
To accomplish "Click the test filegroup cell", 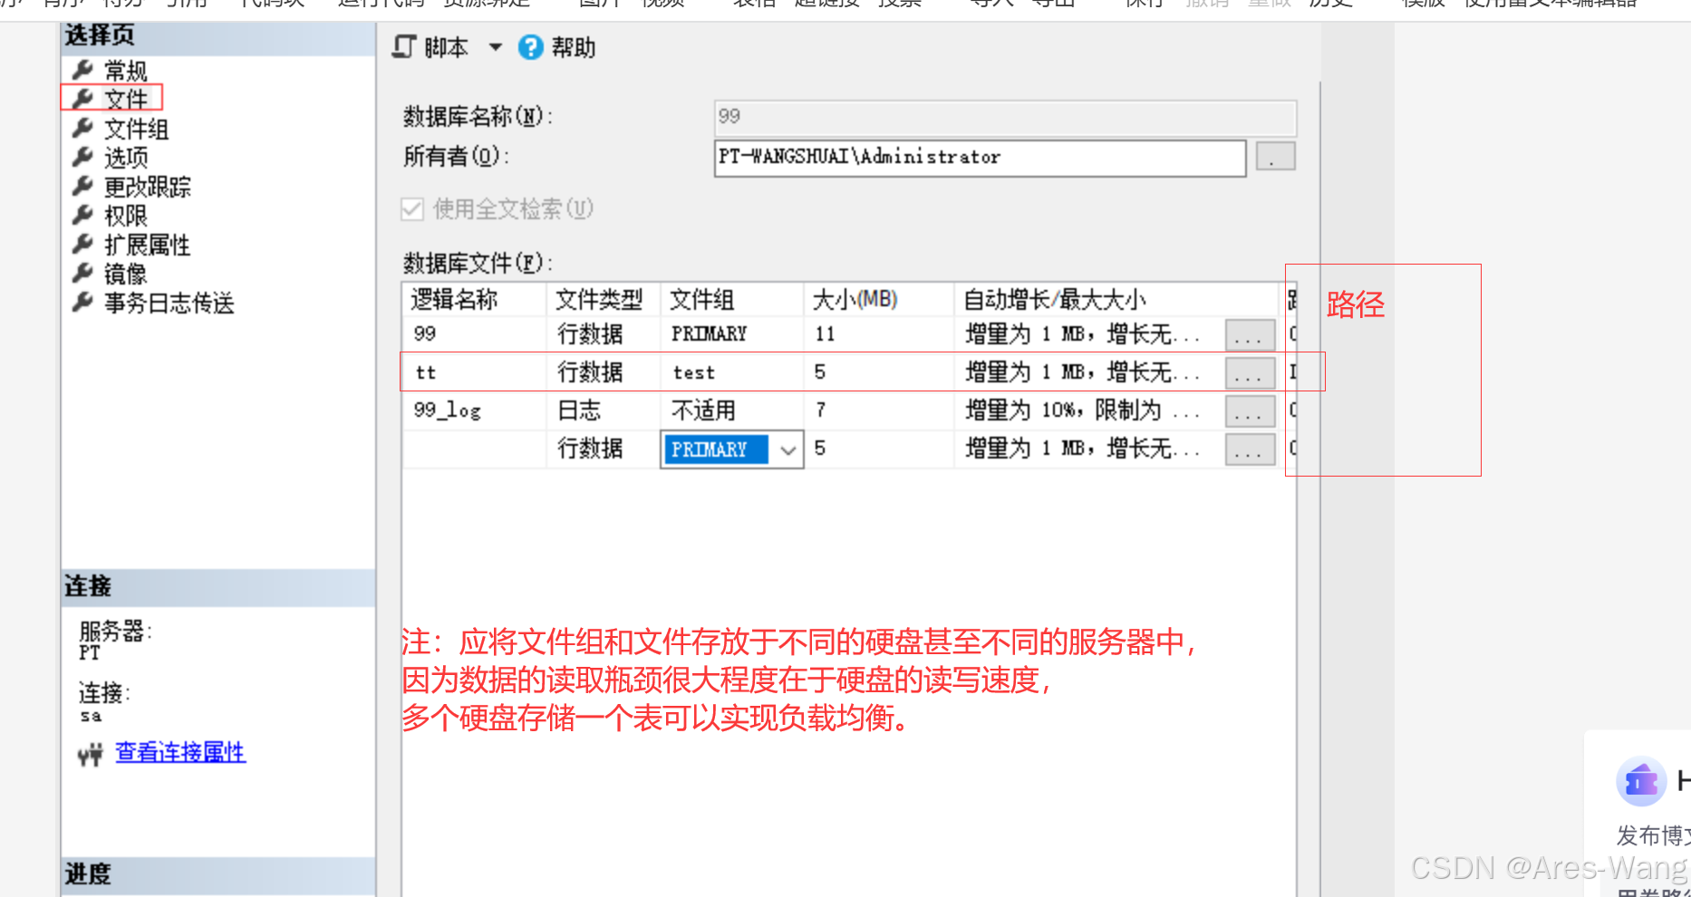I will tap(732, 371).
